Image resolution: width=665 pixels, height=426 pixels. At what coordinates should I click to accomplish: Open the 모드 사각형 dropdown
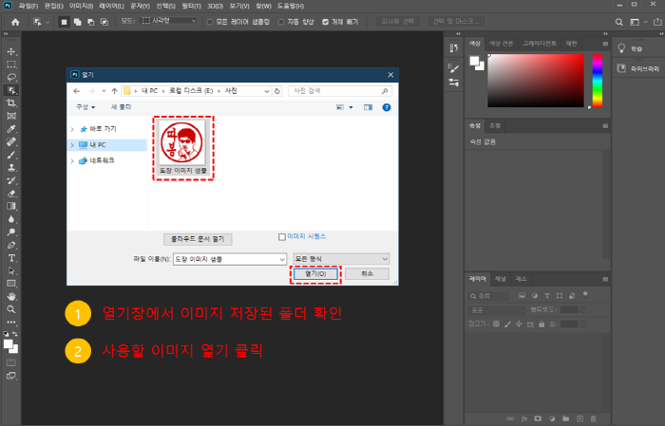click(169, 21)
